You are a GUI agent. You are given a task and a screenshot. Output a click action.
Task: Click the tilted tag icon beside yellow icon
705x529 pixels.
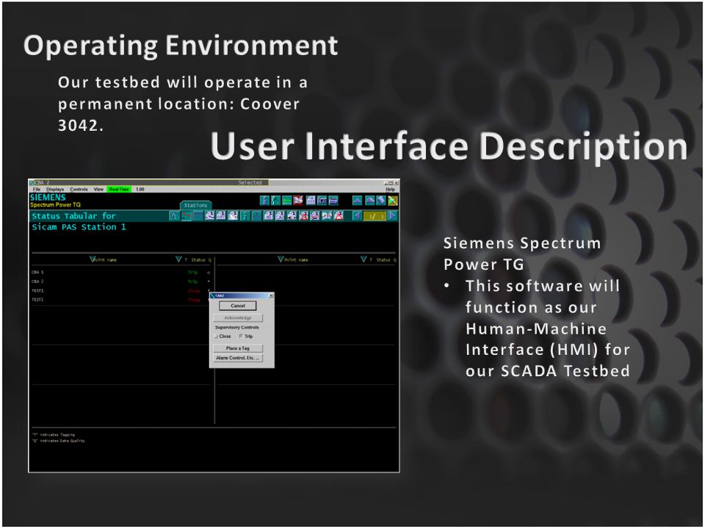[381, 200]
